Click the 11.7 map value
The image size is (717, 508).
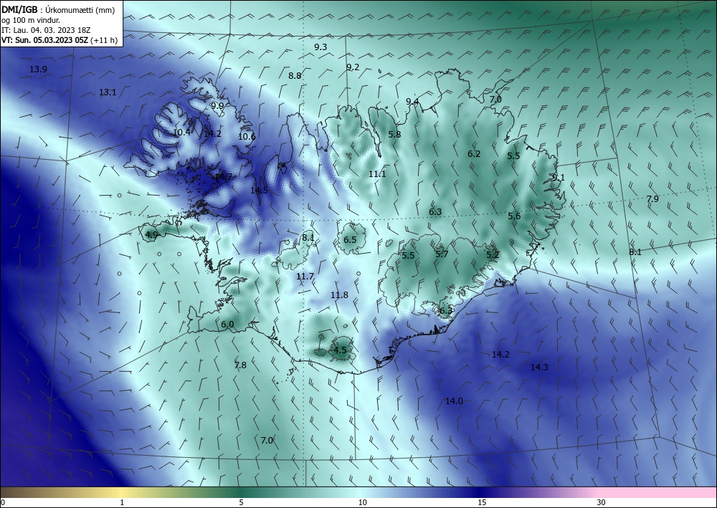click(x=305, y=277)
